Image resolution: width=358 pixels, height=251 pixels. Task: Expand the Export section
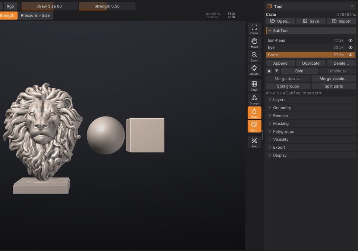pyautogui.click(x=311, y=148)
